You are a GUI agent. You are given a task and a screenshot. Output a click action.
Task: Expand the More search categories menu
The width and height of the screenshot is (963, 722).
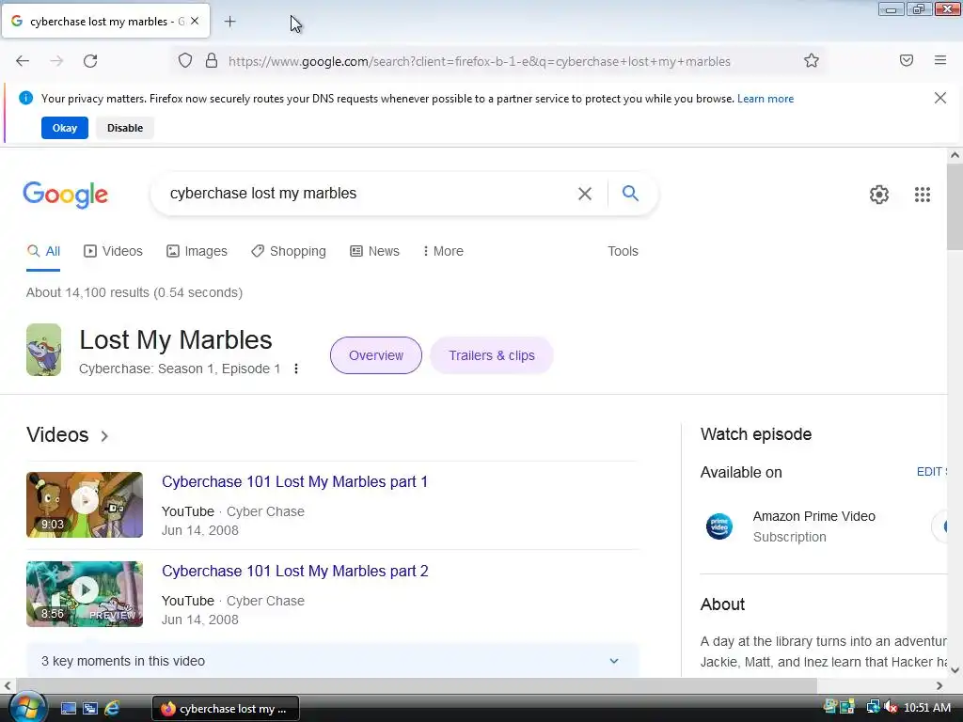443,251
